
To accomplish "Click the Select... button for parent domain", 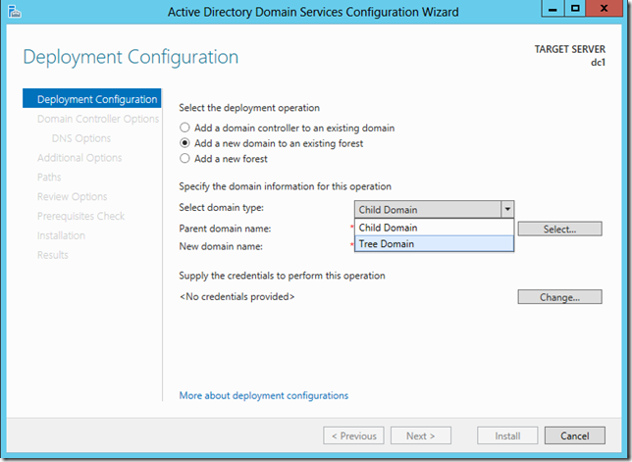I will (559, 229).
